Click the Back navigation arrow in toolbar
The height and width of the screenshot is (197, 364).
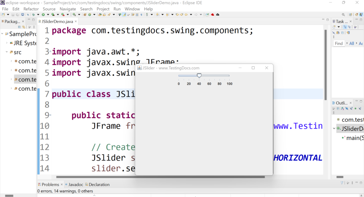186,15
